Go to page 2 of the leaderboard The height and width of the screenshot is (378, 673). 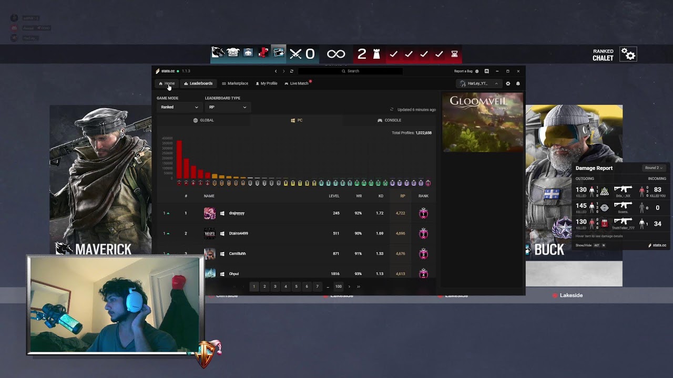coord(264,287)
